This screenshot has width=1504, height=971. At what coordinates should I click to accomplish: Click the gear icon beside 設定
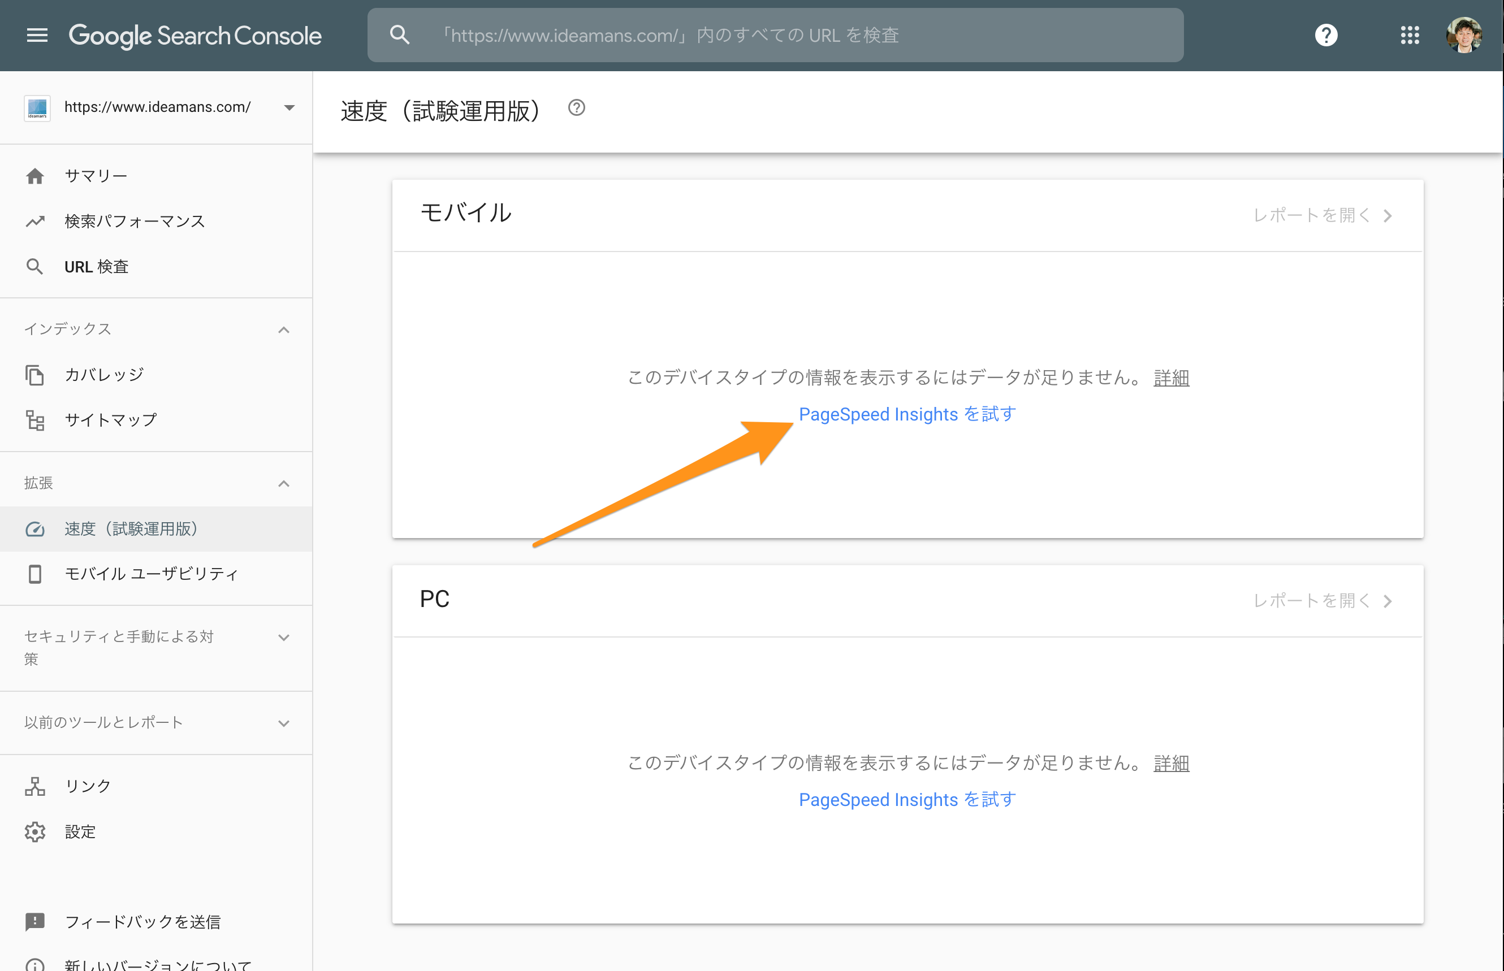point(35,831)
